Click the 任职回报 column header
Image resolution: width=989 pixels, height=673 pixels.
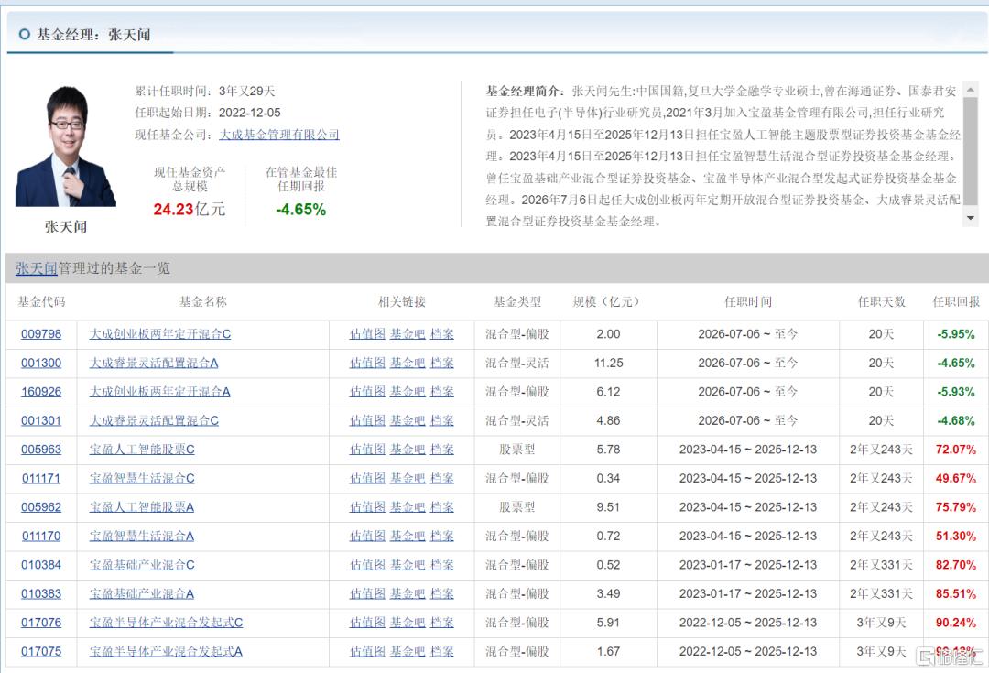956,302
